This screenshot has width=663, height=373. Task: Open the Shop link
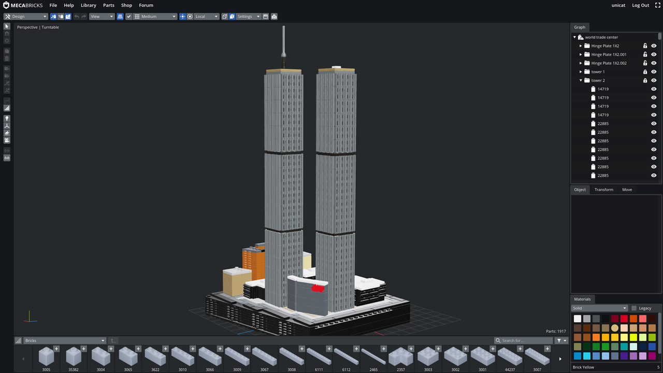tap(127, 5)
